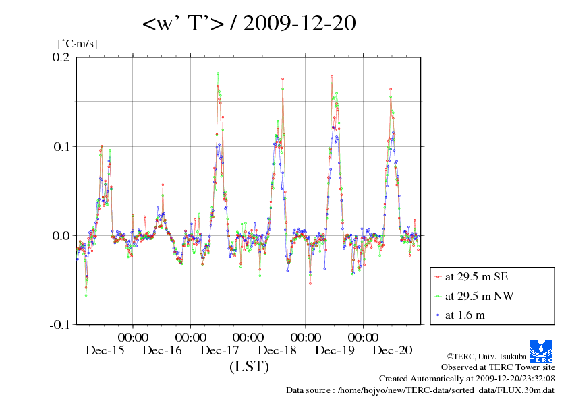Click the "©TERC, Univ. Tsukuba" copyright text

click(x=486, y=357)
